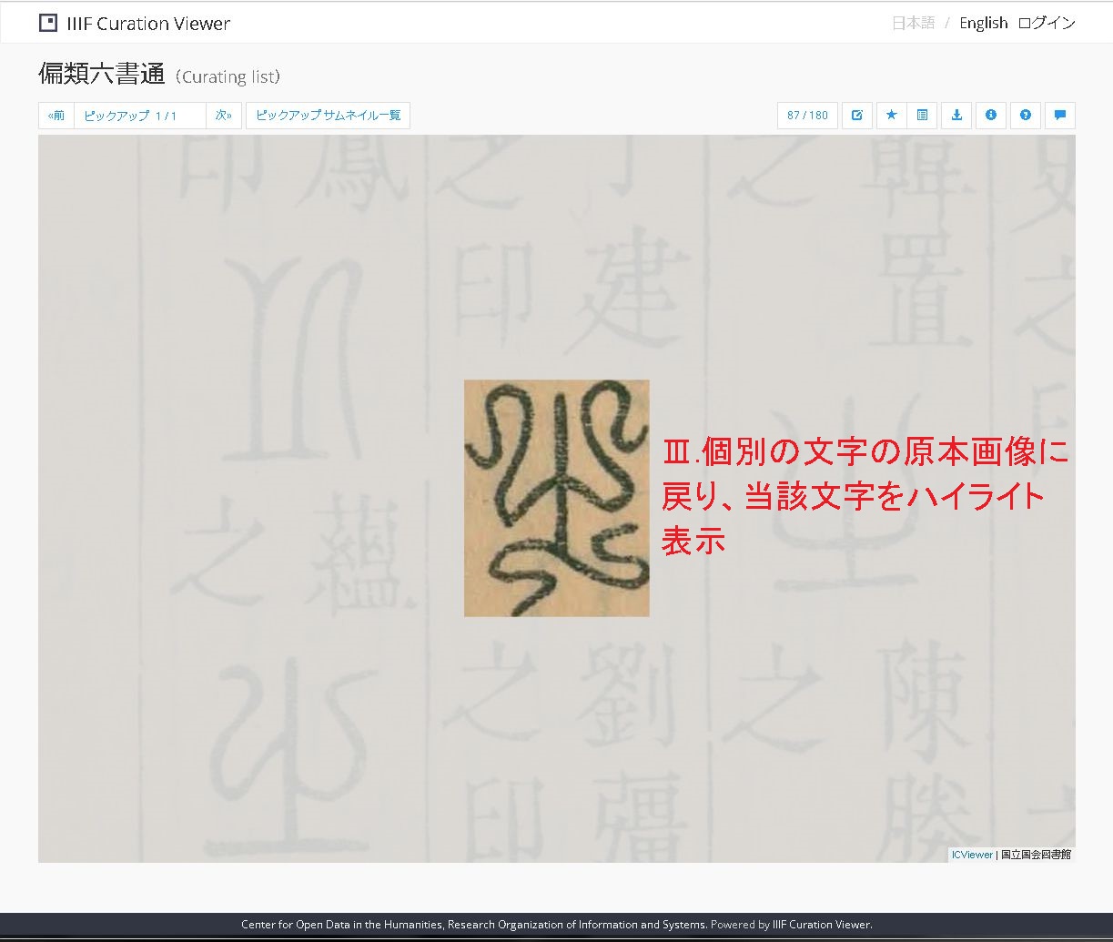Open the information icon
Screen dimensions: 1113x942
click(991, 116)
